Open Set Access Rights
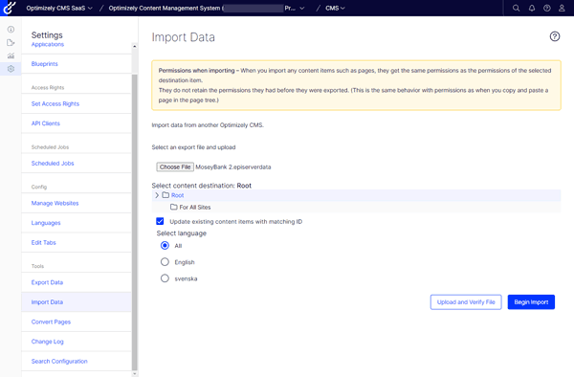Screen dimensions: 574x377 pyautogui.click(x=55, y=103)
